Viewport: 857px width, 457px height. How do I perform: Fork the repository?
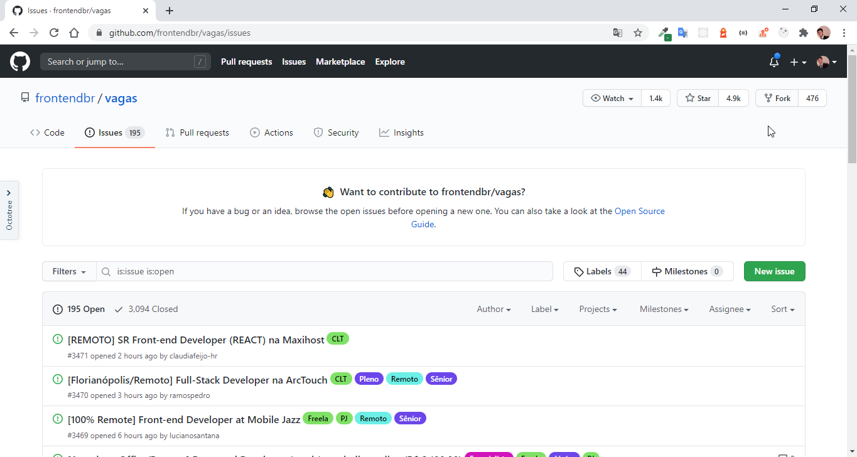click(777, 98)
